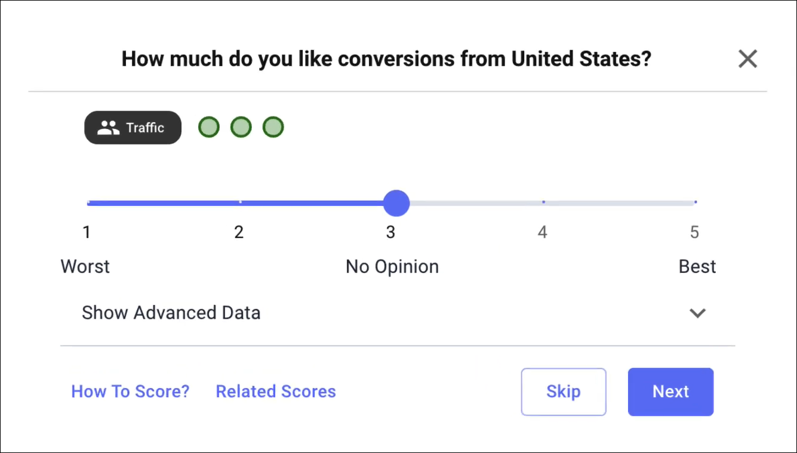
Task: Go to the Next question
Action: click(670, 392)
